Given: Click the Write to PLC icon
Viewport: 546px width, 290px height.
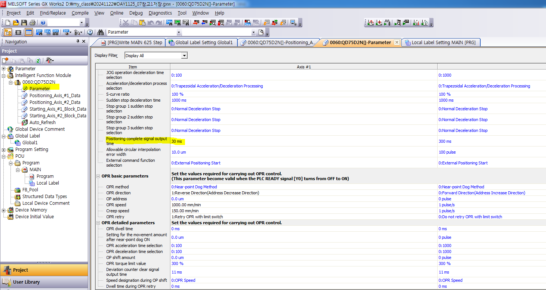Looking at the screenshot, I should pyautogui.click(x=196, y=23).
